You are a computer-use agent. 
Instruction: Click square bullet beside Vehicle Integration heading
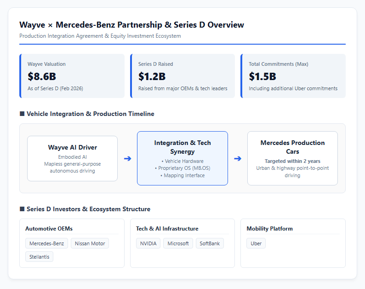[22, 114]
